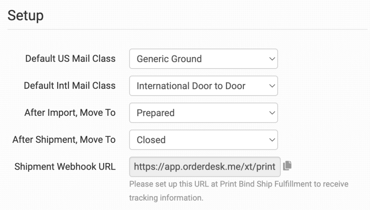The image size is (370, 210).
Task: Click the 'Default Intl Mail Class' label
Action: (x=70, y=86)
